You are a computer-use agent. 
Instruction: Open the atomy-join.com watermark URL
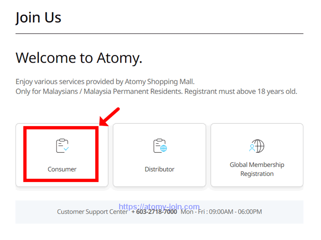point(159,207)
